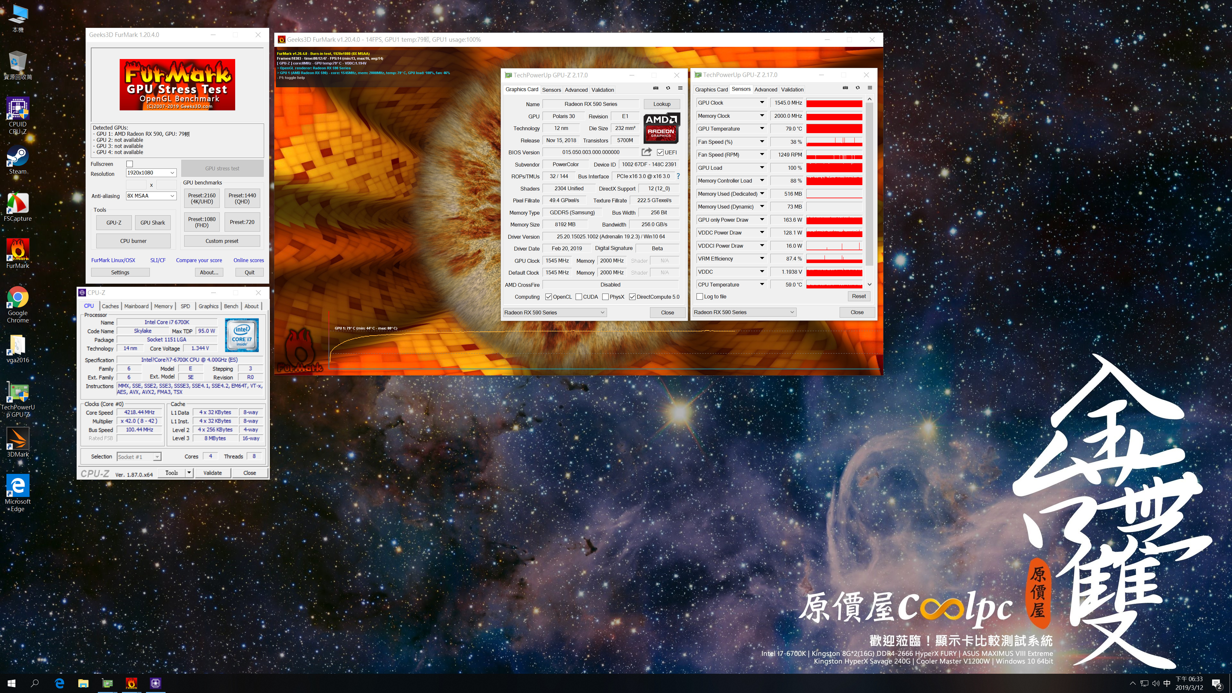Open Advanced tab in GPU-Z Graphics Card window
The width and height of the screenshot is (1232, 693).
576,90
